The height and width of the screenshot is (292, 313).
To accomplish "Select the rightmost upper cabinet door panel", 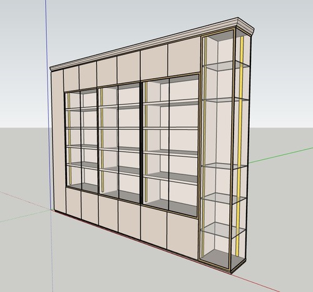I will click(x=184, y=56).
